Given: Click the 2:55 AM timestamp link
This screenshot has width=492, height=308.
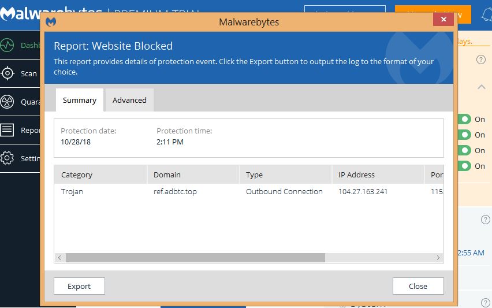Looking at the screenshot, I should (x=471, y=253).
